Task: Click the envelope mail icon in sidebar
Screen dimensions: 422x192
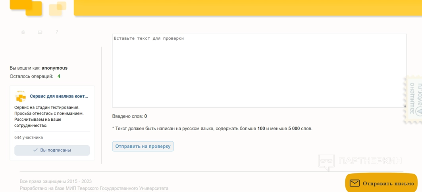Action: 40,32
